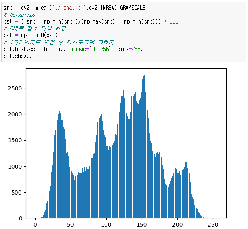Click the histogram peak near intensity 35
This screenshot has width=248, height=229.
60,165
